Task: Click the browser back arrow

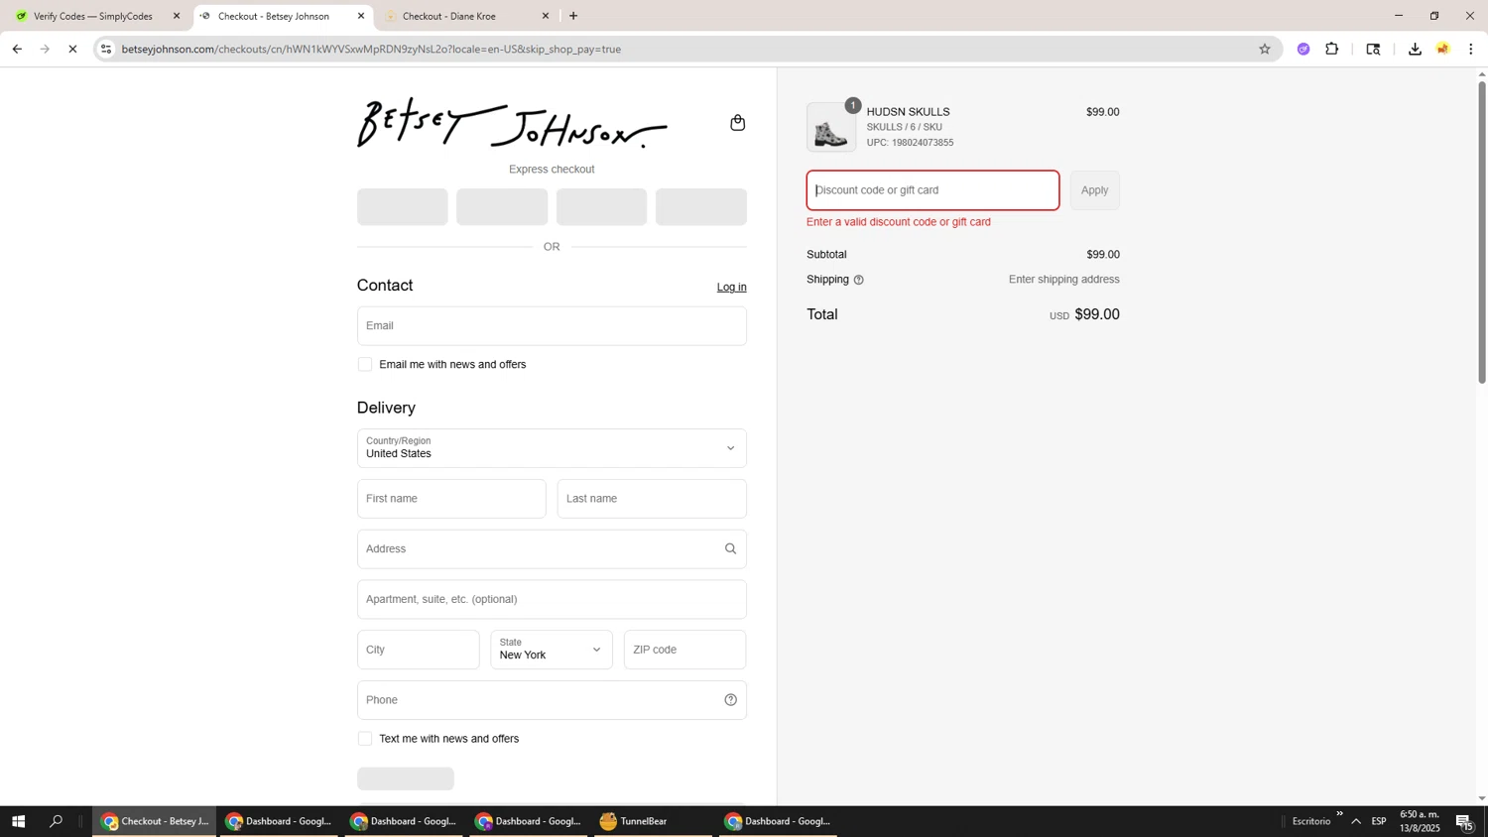Action: 17,49
